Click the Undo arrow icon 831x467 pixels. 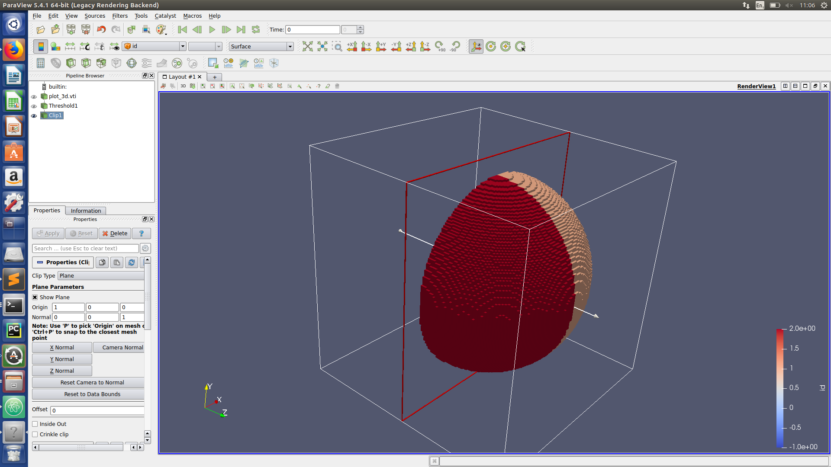(101, 29)
